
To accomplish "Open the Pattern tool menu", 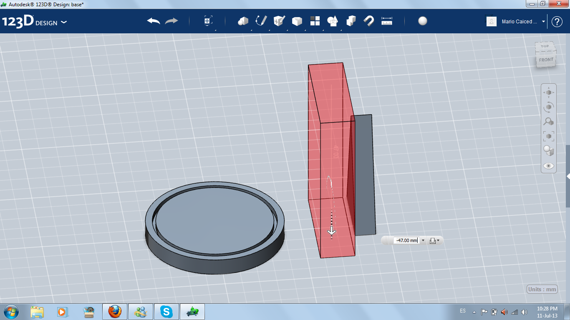I will (315, 21).
